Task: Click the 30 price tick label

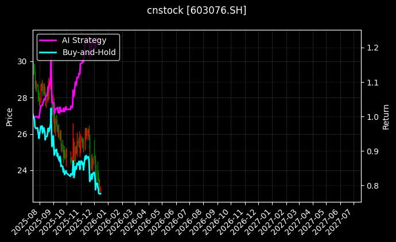Action: [22, 61]
